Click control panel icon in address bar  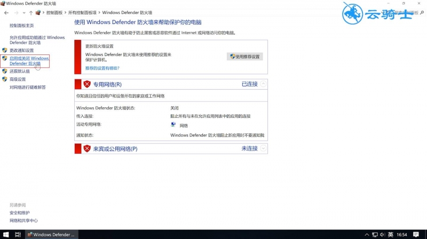coord(38,12)
